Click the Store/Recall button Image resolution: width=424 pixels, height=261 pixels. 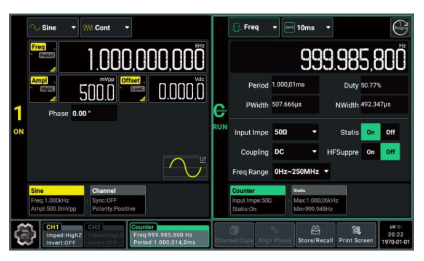tap(315, 235)
